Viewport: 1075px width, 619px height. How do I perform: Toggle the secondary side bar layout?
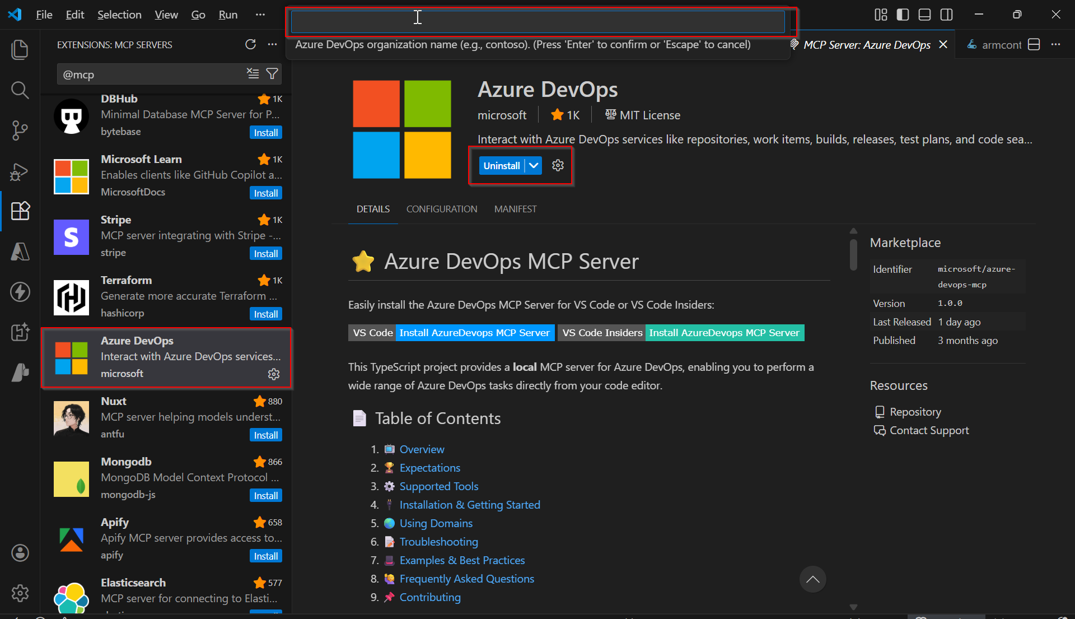pyautogui.click(x=946, y=15)
